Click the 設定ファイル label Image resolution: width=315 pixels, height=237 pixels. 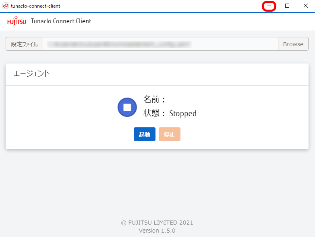[24, 44]
